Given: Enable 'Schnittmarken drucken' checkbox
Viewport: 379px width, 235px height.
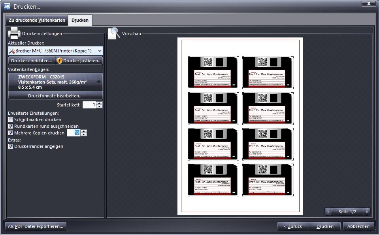Looking at the screenshot, I should [x=11, y=119].
